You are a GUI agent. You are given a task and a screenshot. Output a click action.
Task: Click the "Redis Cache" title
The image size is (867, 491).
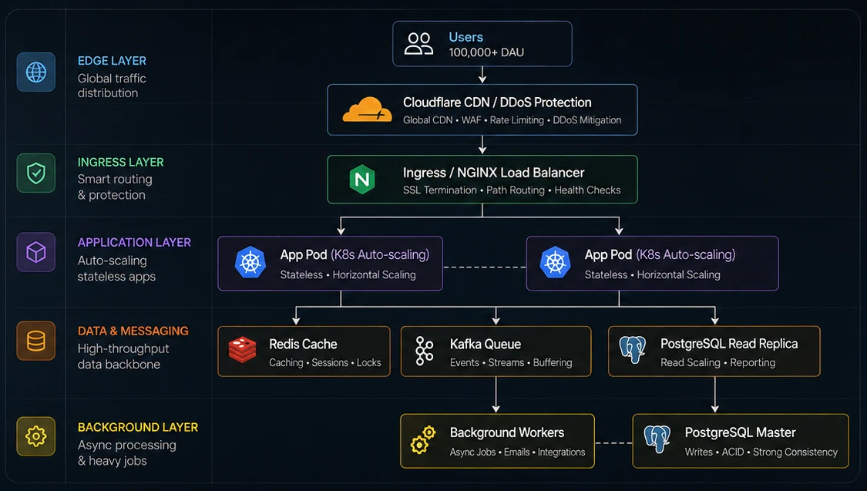click(303, 344)
